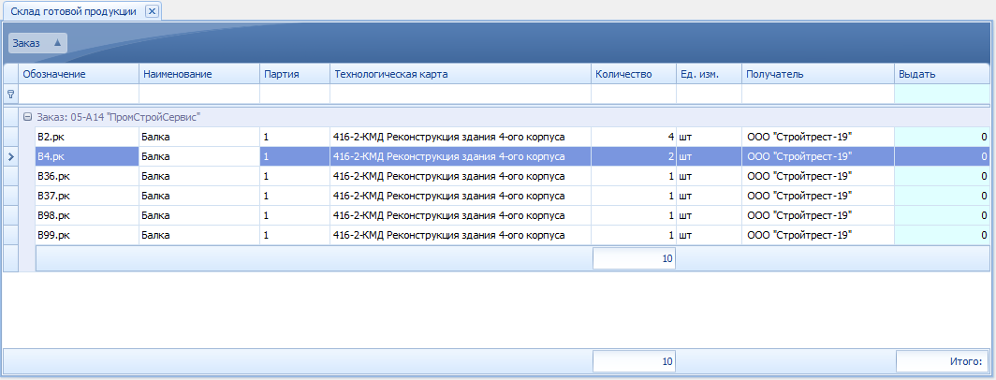Sort by the Количество column header
Viewport: 996px width, 380px height.
pos(634,74)
